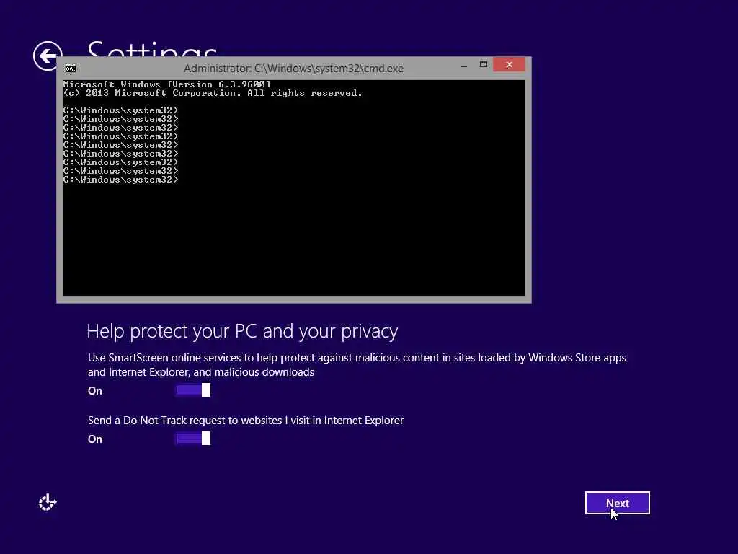
Task: Minimize the cmd.exe window
Action: coord(464,65)
